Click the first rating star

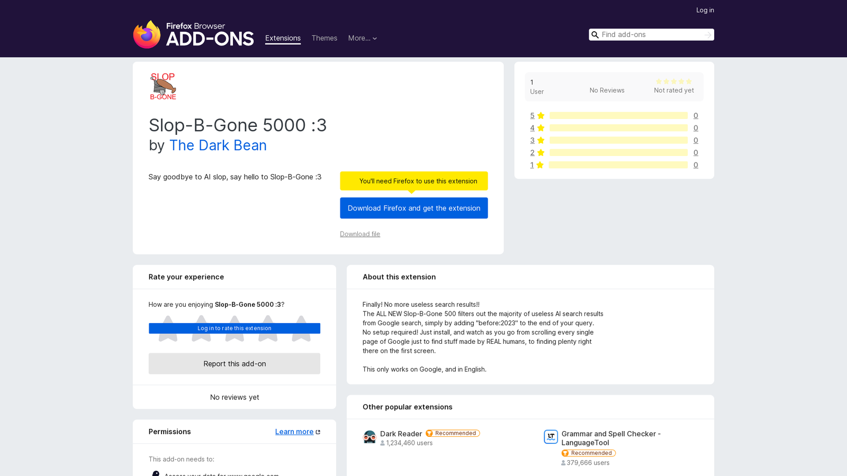tap(168, 328)
